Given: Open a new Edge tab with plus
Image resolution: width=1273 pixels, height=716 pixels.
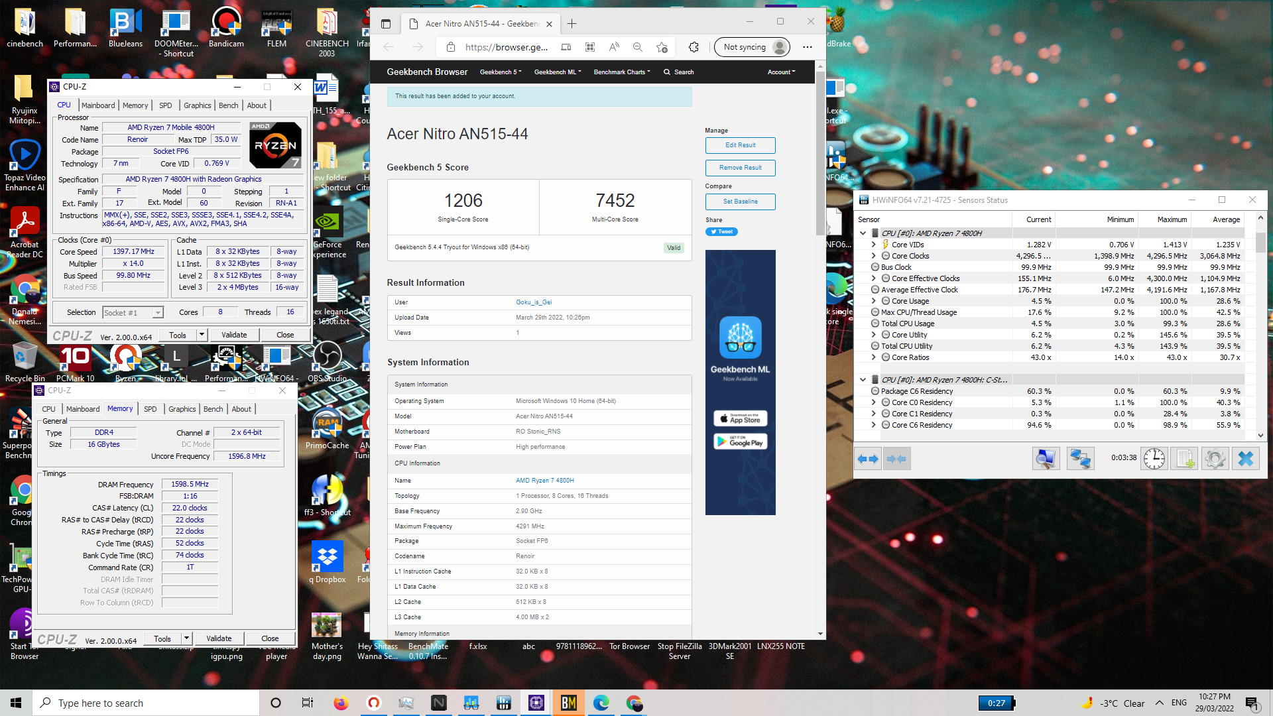Looking at the screenshot, I should pos(572,24).
